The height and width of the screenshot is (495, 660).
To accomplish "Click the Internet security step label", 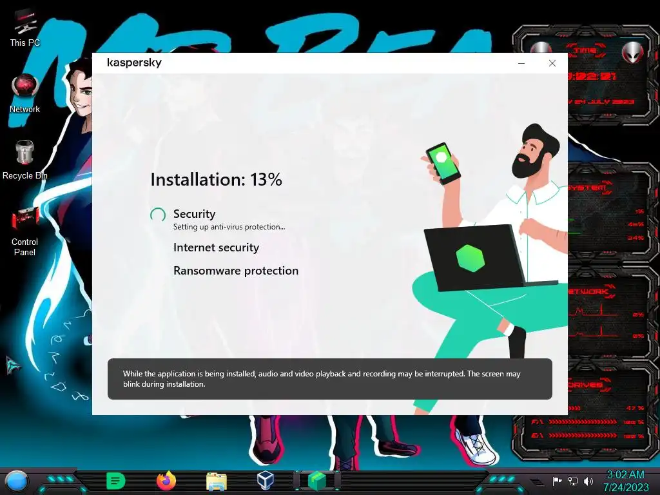I will pyautogui.click(x=216, y=247).
